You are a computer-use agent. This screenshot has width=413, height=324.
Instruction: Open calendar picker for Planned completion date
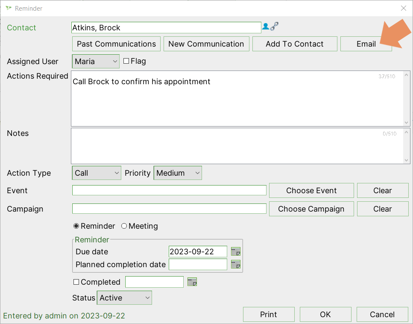(236, 264)
